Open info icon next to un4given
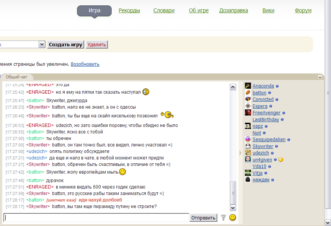The height and width of the screenshot is (226, 331). [x=275, y=160]
